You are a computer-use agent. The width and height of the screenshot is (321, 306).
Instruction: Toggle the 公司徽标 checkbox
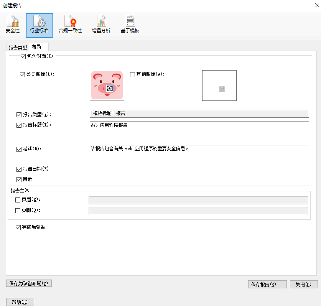pos(22,74)
